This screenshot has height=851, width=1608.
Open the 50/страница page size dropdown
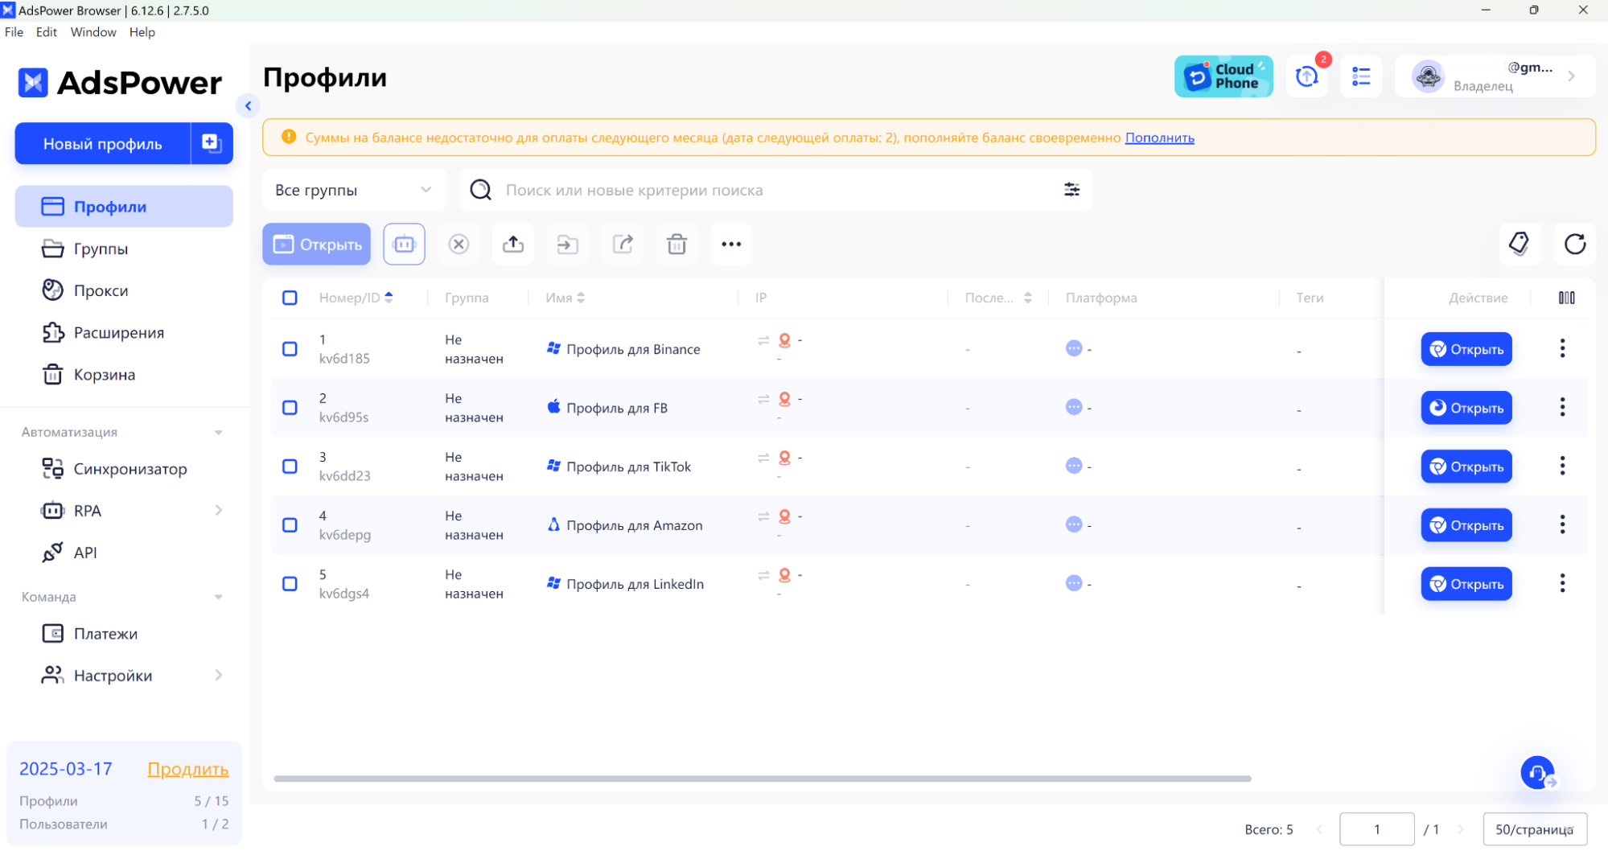(x=1535, y=829)
